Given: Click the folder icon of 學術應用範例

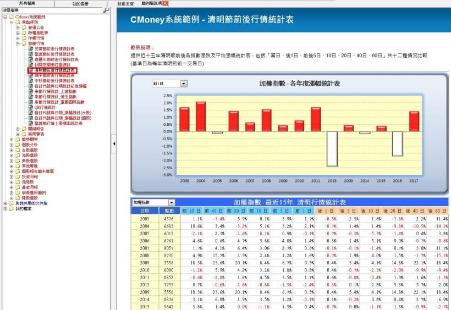Looking at the screenshot, I should (x=18, y=193).
